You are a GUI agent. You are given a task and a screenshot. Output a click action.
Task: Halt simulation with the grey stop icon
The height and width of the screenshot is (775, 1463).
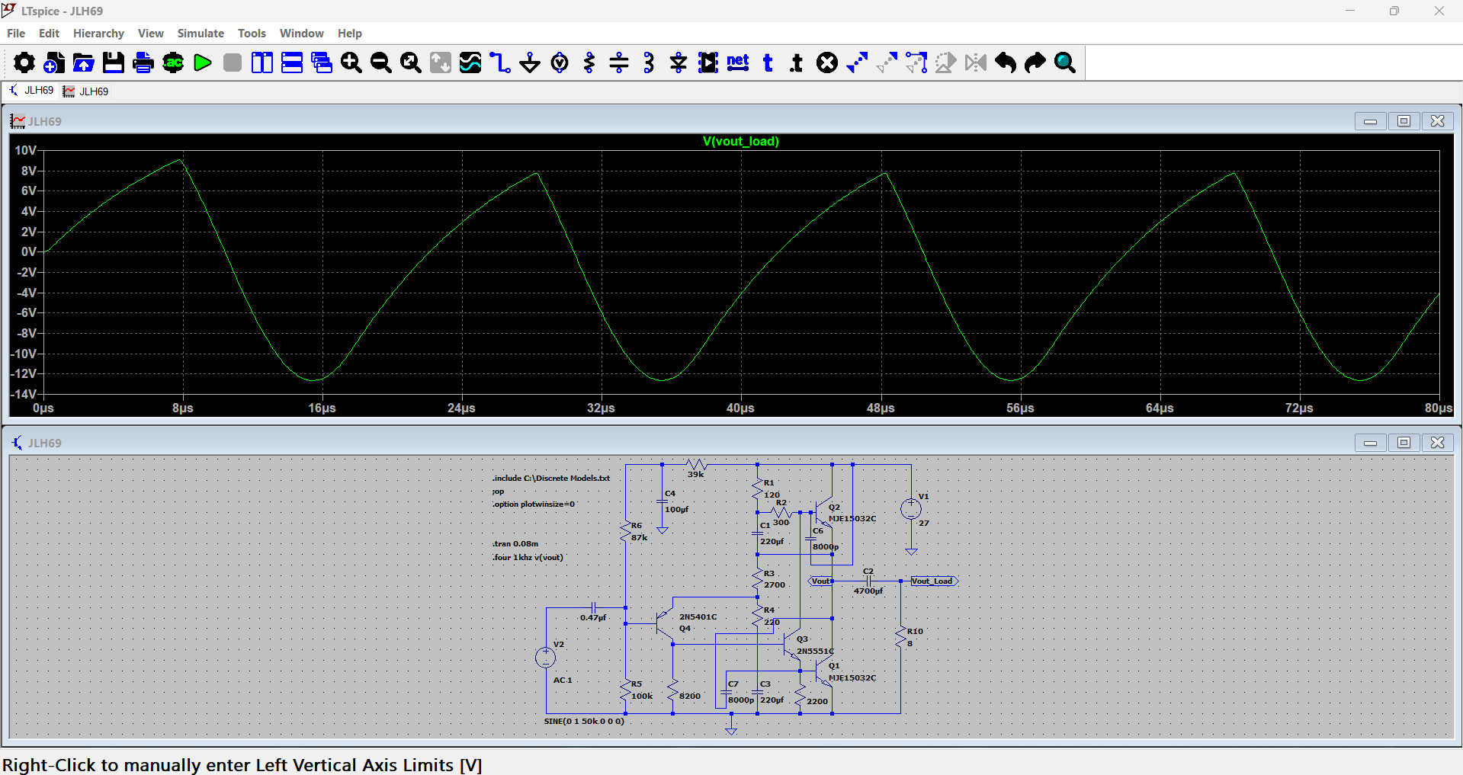233,62
